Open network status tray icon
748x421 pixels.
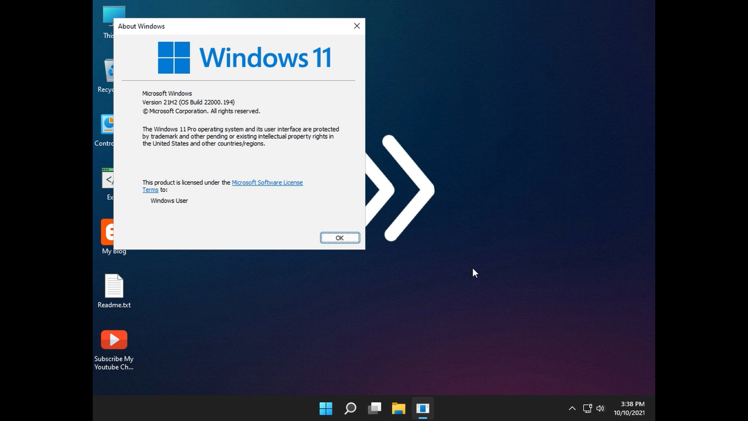click(587, 408)
